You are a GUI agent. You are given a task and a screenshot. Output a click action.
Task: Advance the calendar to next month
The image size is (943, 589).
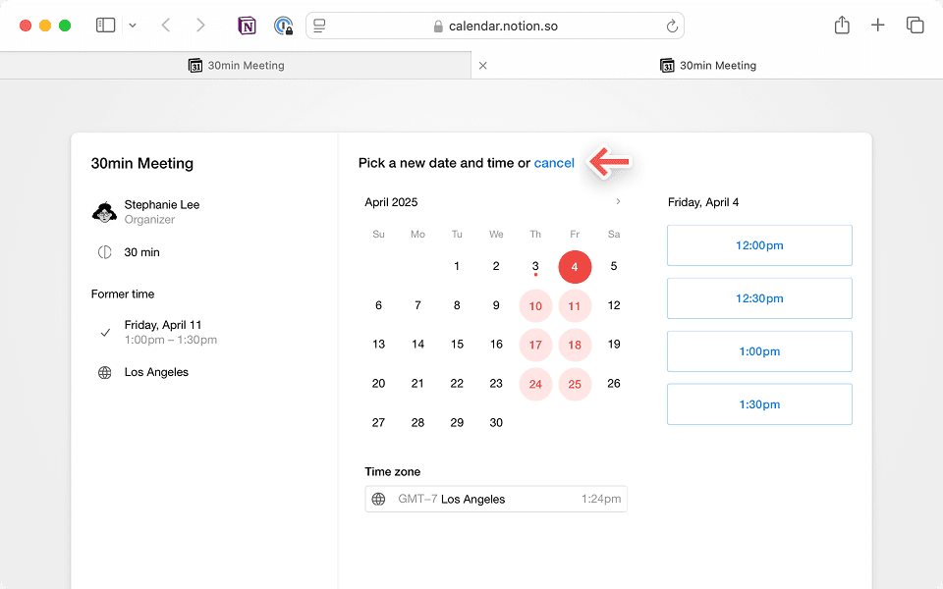pos(618,201)
